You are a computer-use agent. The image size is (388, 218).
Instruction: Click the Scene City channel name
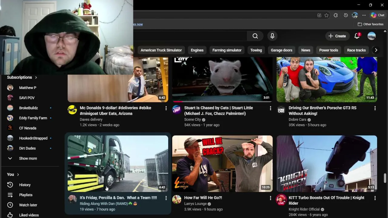[x=192, y=120]
